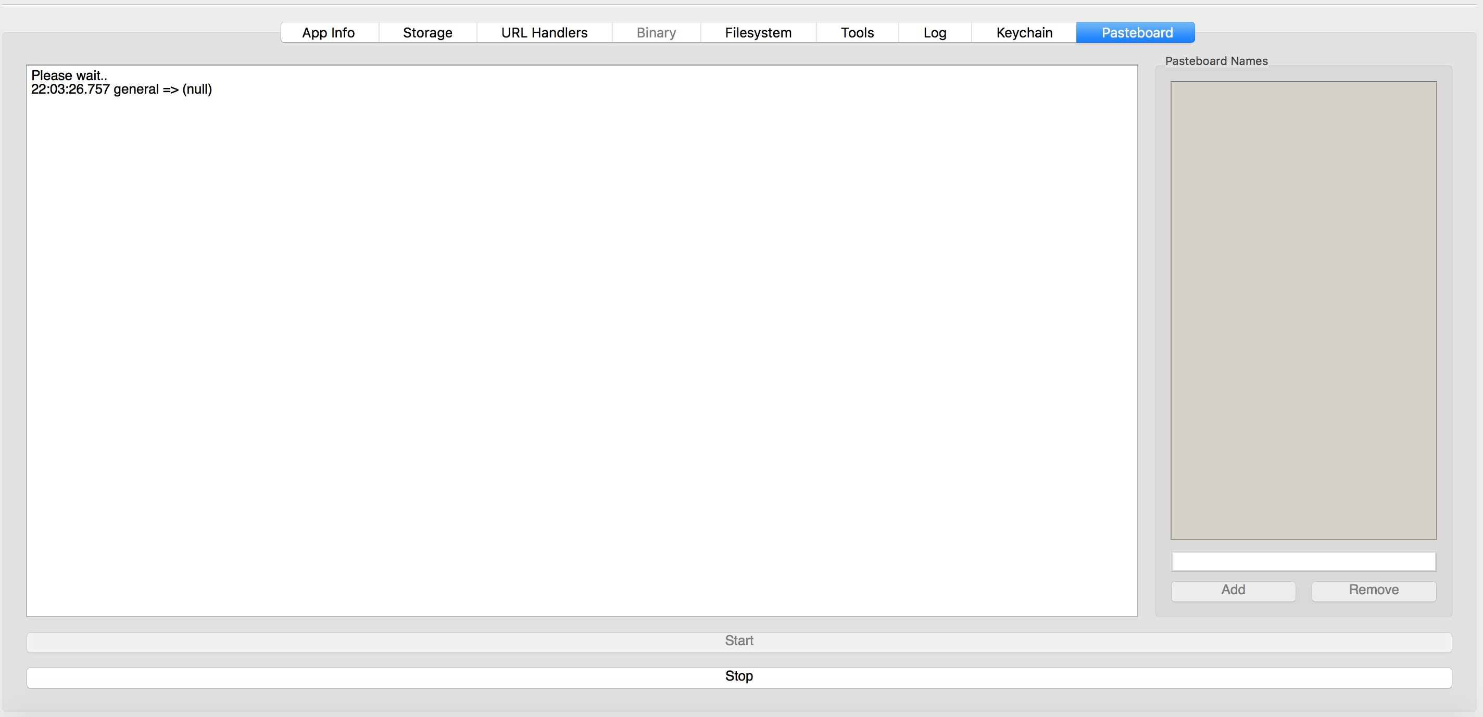Open the Tools tab

coord(857,33)
